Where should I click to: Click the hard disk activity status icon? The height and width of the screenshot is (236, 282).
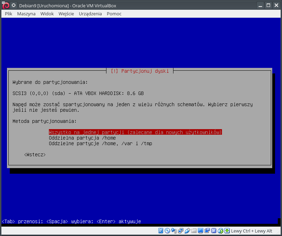161,231
